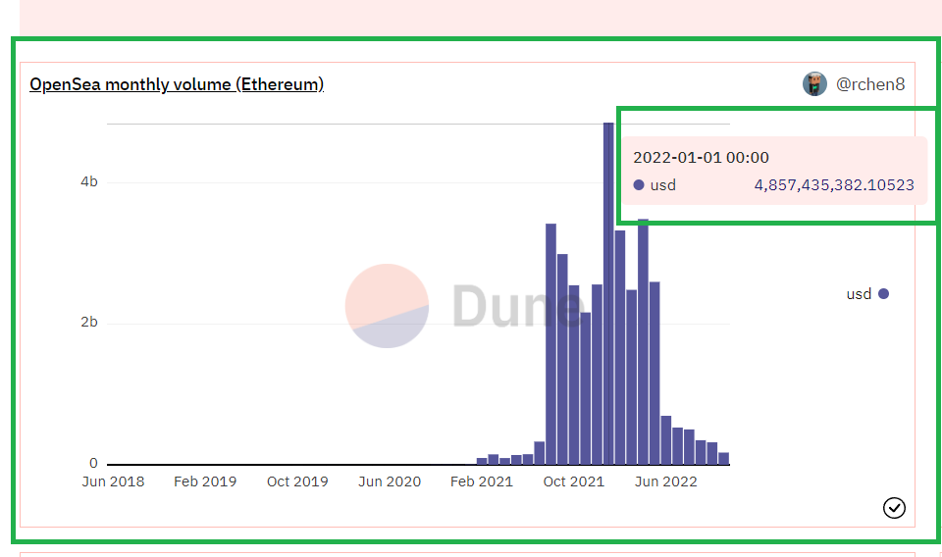The width and height of the screenshot is (942, 557).
Task: Click the tallest bar for January 2022
Action: [x=608, y=293]
